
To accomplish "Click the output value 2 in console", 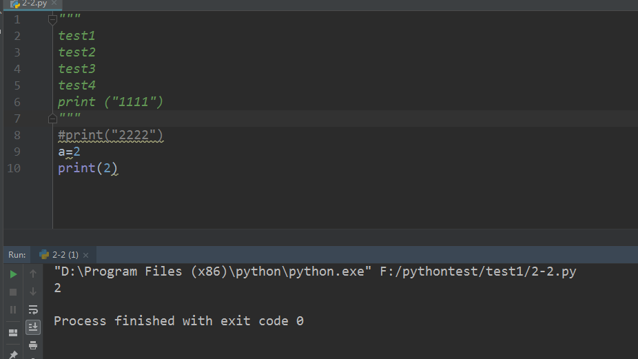I will [x=57, y=288].
